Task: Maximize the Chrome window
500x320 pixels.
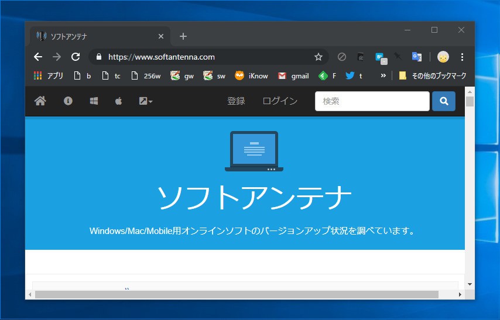Action: pyautogui.click(x=434, y=30)
